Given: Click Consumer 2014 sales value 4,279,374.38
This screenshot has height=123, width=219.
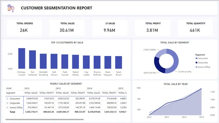Looking at the screenshot, I should click(94, 99).
